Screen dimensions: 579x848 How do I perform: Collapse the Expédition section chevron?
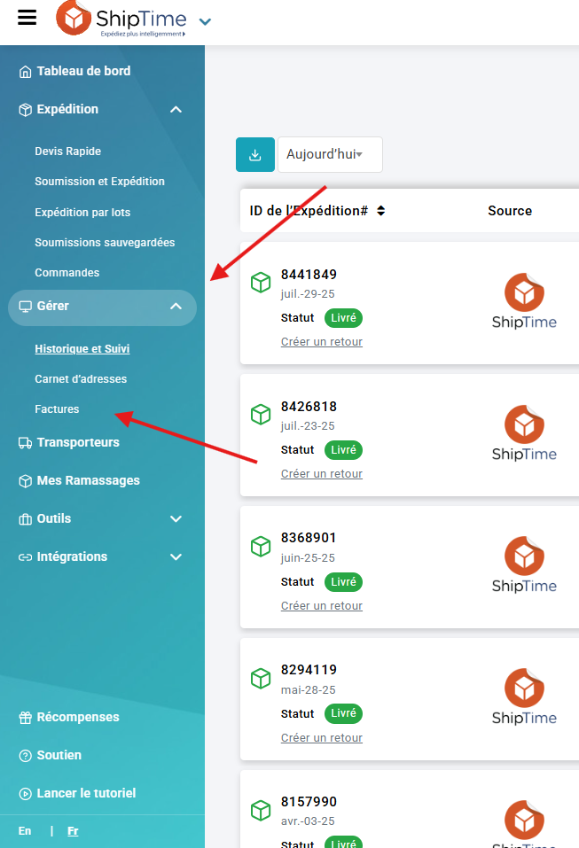(x=176, y=109)
